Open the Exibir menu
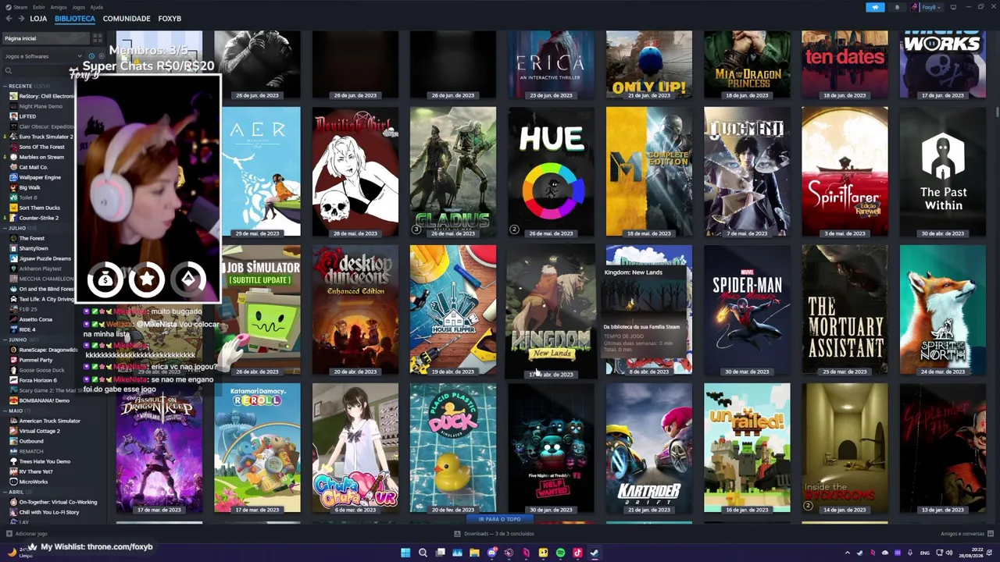1000x562 pixels. 38,7
